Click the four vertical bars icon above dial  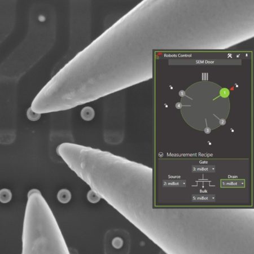pyautogui.click(x=205, y=77)
